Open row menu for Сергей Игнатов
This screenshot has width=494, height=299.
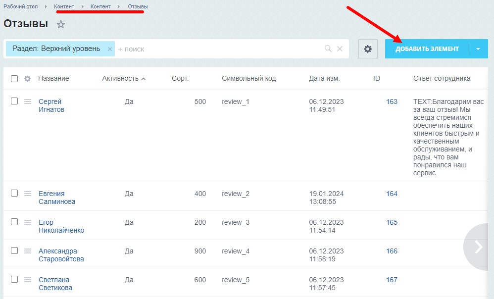[28, 101]
